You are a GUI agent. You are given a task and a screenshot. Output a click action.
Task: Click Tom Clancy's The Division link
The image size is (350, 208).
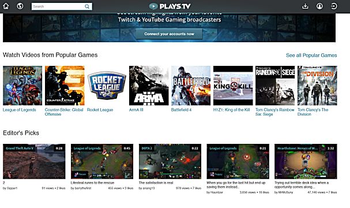coord(313,112)
